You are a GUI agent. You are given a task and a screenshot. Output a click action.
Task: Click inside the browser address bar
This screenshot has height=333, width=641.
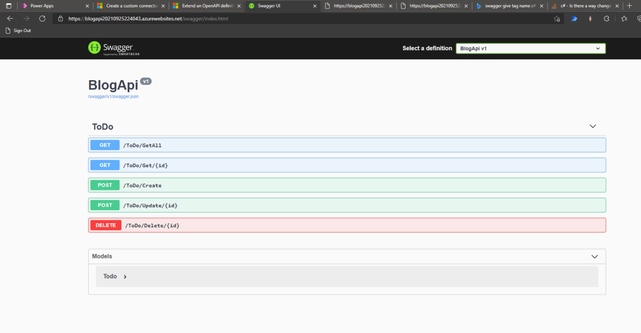click(x=214, y=18)
